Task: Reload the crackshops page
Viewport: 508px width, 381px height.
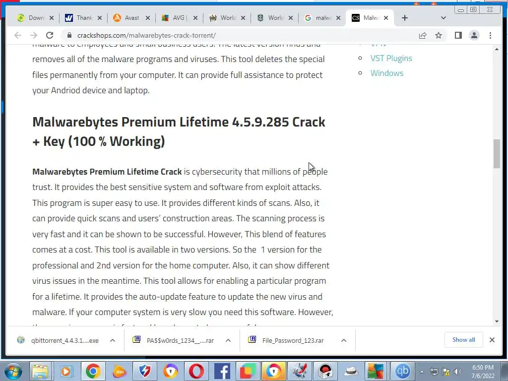Action: (x=50, y=35)
